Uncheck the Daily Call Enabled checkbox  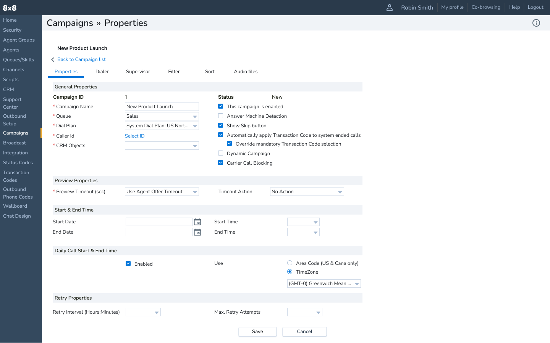128,264
